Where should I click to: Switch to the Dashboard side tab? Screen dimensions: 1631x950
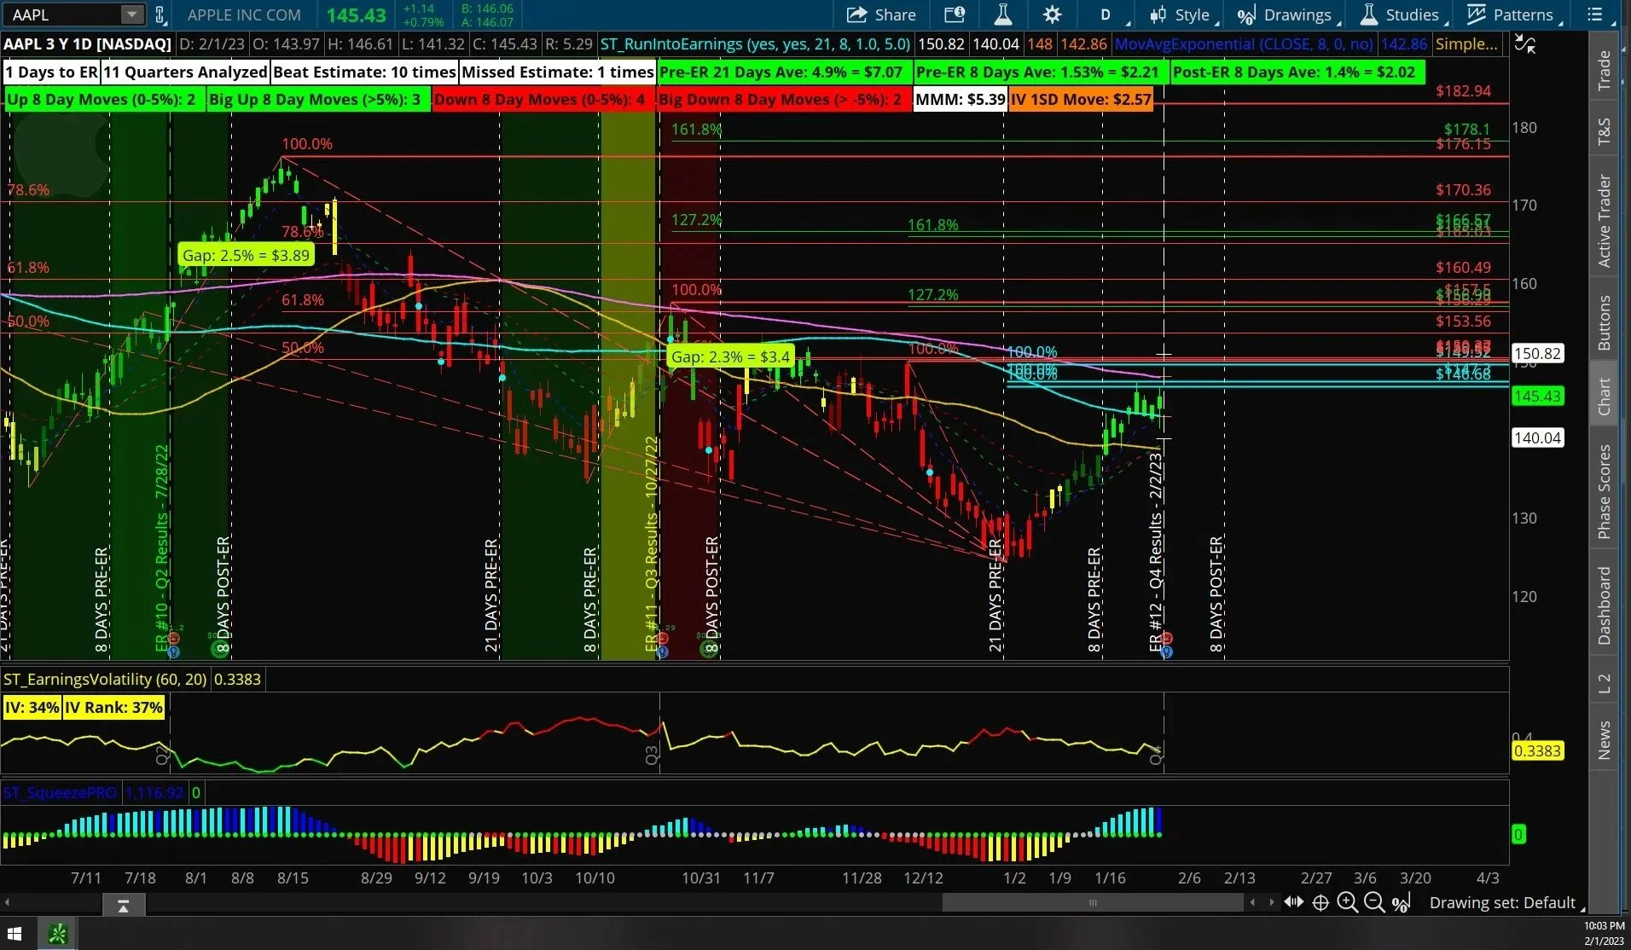coord(1604,605)
